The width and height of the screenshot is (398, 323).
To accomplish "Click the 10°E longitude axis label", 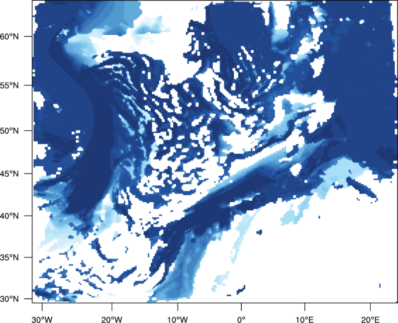I will click(x=304, y=320).
